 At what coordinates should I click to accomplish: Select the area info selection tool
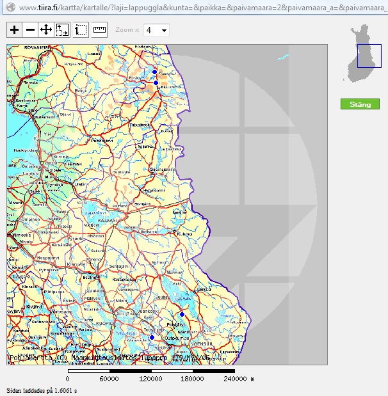(x=81, y=30)
